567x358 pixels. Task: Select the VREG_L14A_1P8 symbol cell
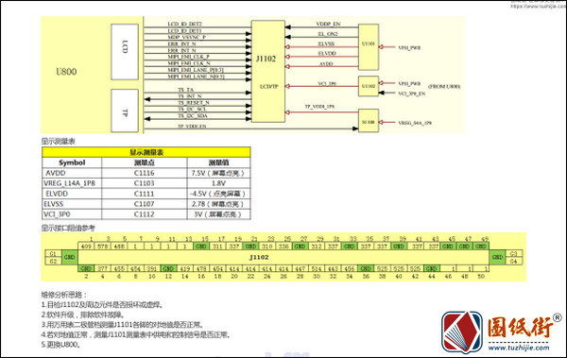[x=72, y=183]
